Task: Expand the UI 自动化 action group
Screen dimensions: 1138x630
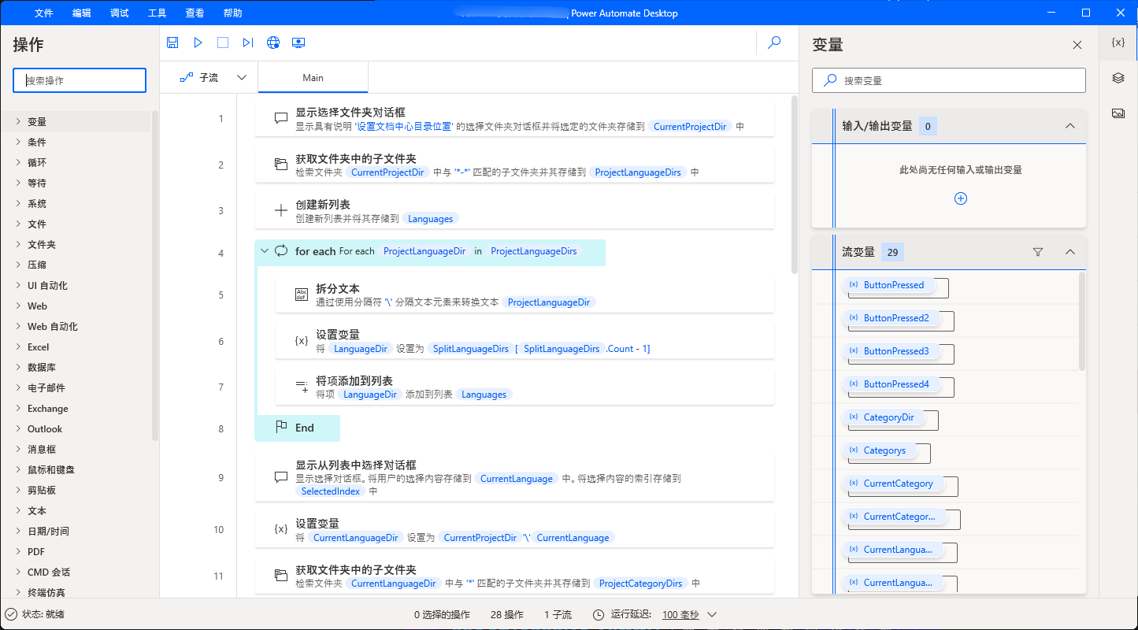Action: pos(17,285)
